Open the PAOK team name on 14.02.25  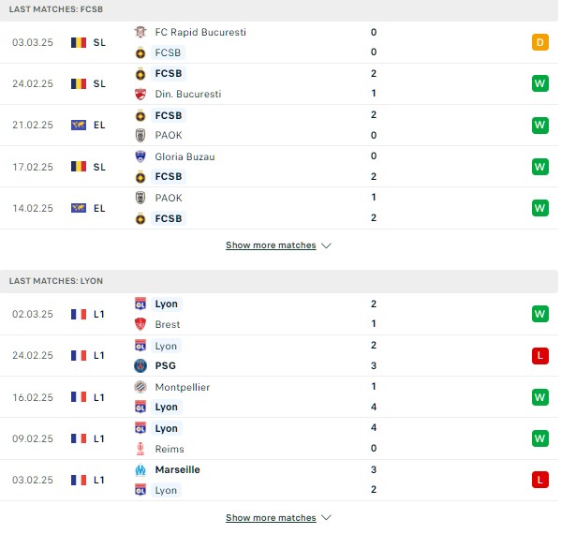[x=169, y=198]
